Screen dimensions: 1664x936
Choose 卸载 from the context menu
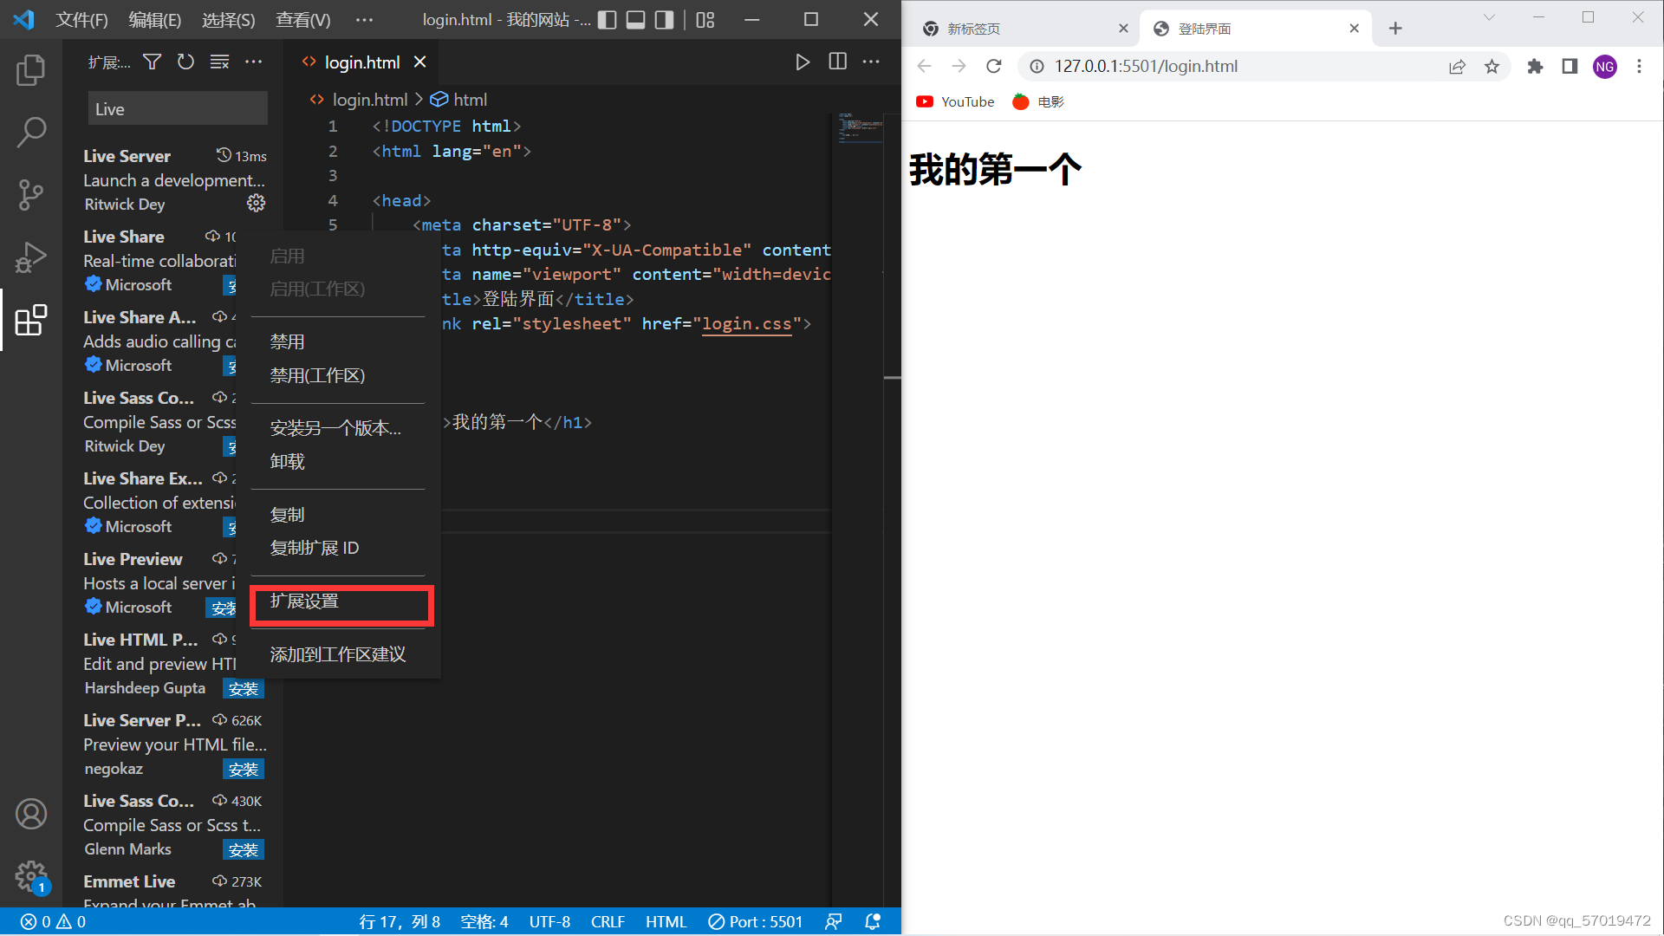pyautogui.click(x=287, y=461)
